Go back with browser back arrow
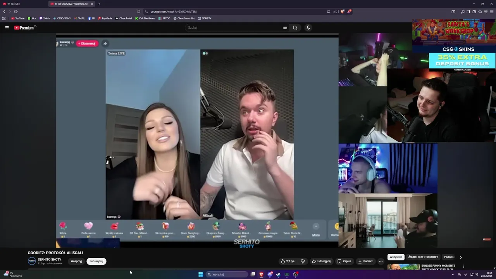Image resolution: width=496 pixels, height=279 pixels. [4, 12]
